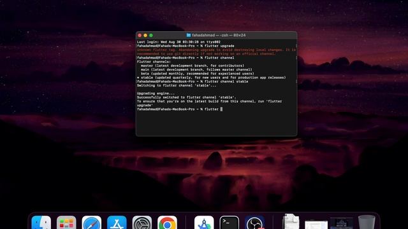
Task: Open Launchpad from the dock
Action: 66,223
